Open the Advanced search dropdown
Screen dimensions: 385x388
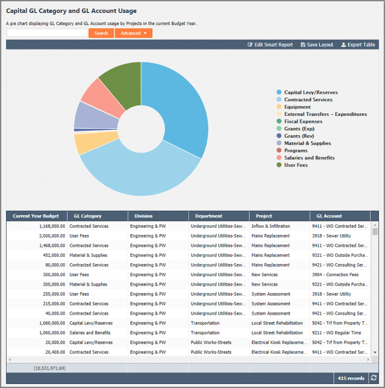coord(133,33)
